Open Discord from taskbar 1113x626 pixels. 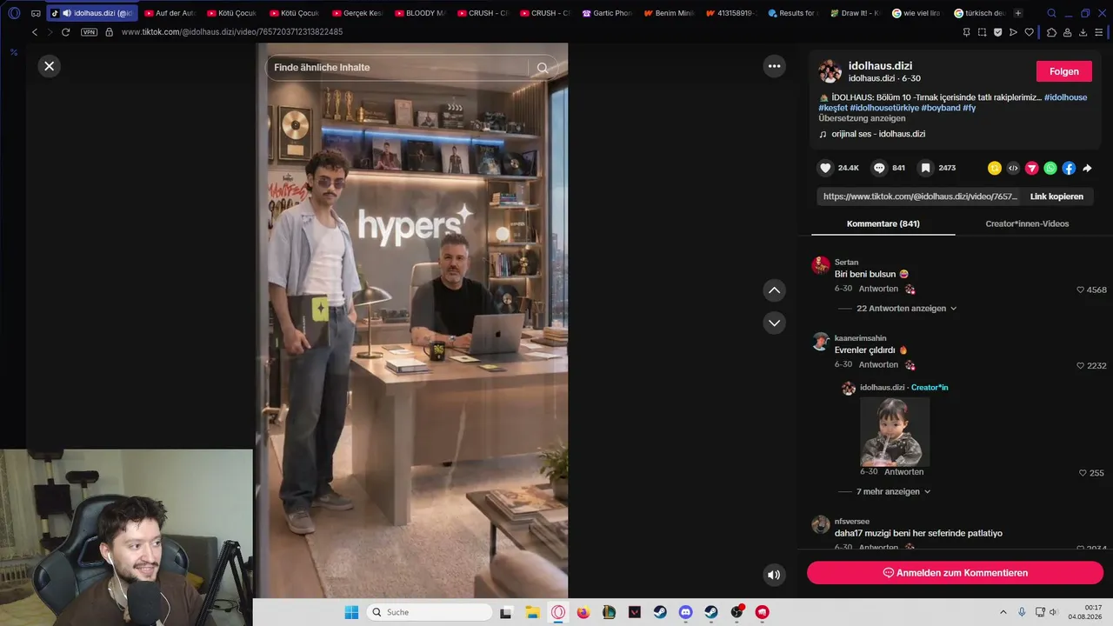coord(685,612)
